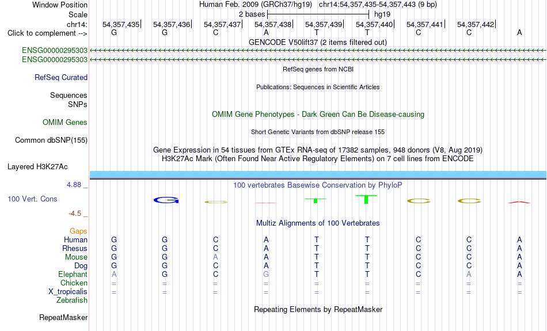Click the Rhesus species row label
The height and width of the screenshot is (331, 547).
point(75,248)
